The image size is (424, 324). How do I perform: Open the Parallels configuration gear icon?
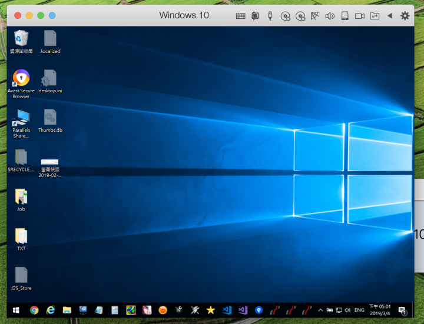[x=405, y=16]
